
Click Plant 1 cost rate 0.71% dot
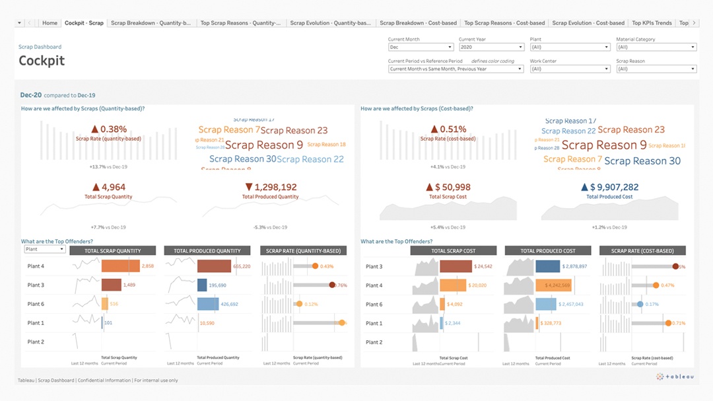(668, 323)
